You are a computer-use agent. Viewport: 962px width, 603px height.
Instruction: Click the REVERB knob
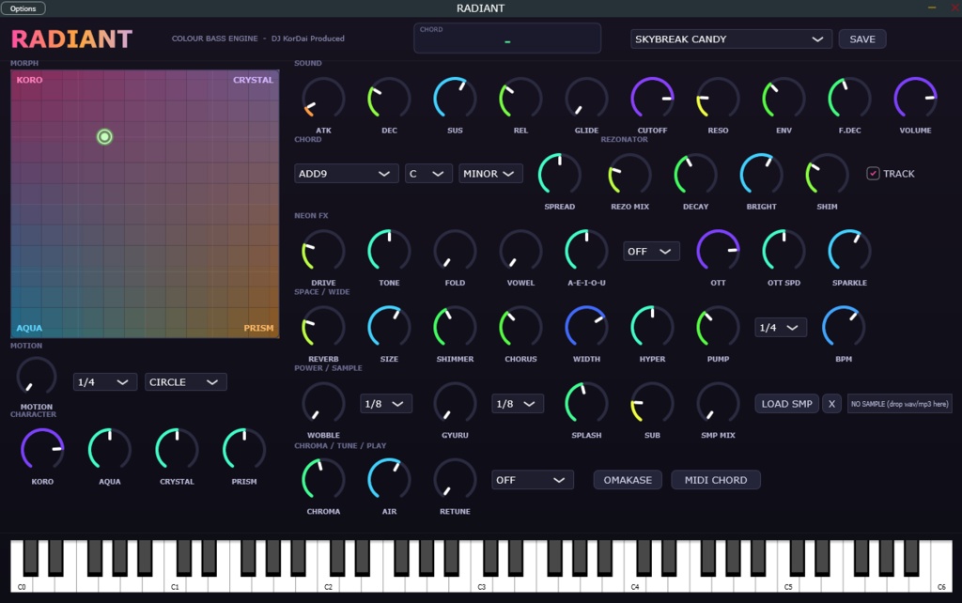tap(323, 327)
